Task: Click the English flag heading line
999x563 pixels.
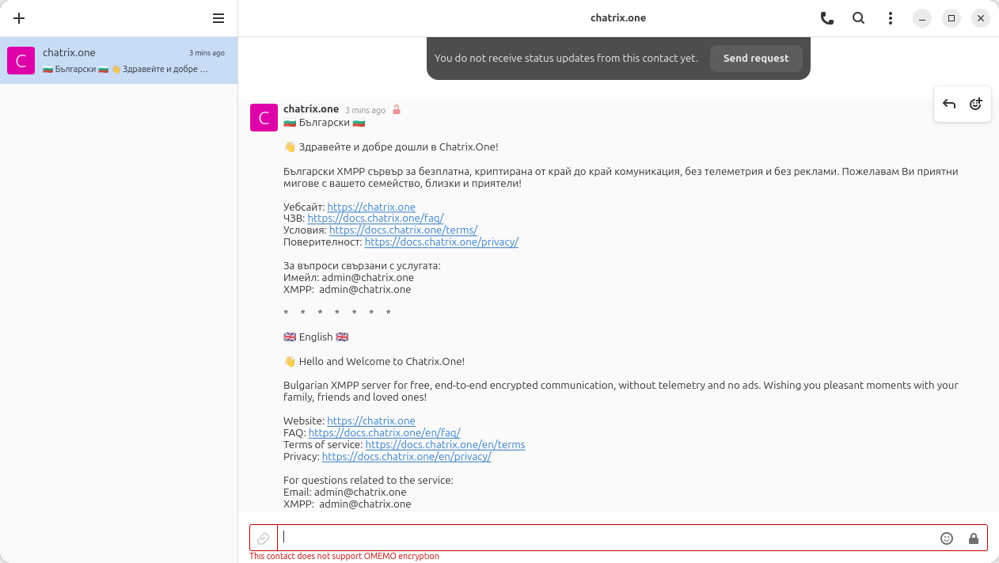Action: coord(316,337)
